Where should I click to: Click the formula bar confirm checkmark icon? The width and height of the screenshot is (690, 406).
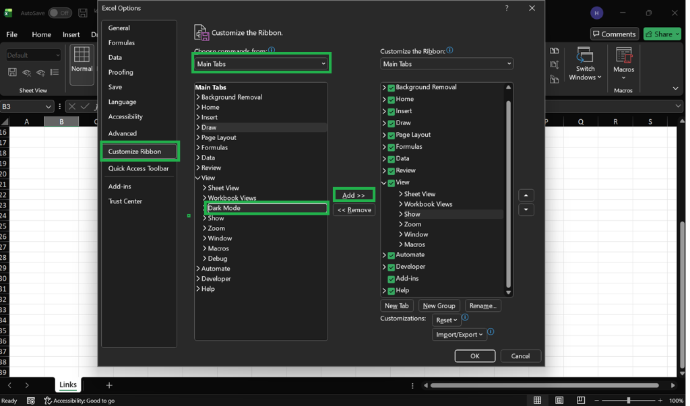(x=84, y=106)
